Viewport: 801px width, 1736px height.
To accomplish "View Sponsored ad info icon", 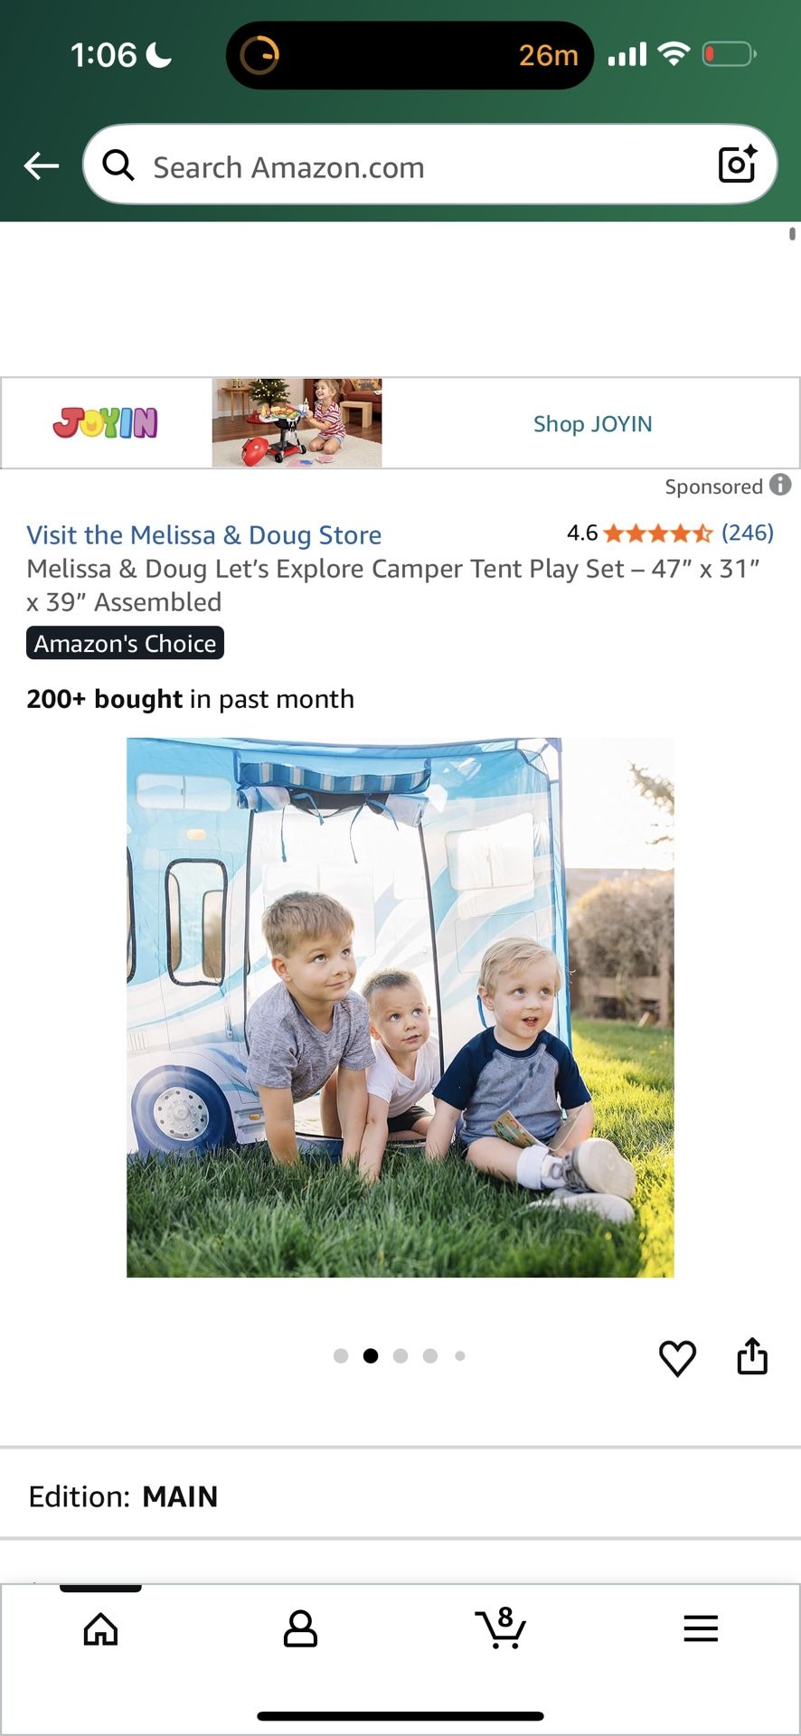I will point(780,485).
